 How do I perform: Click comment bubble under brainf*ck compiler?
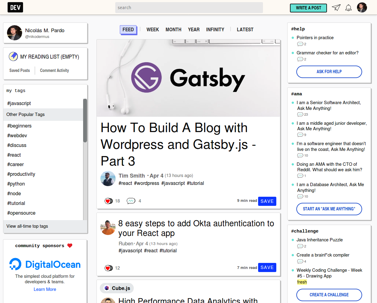pyautogui.click(x=300, y=261)
